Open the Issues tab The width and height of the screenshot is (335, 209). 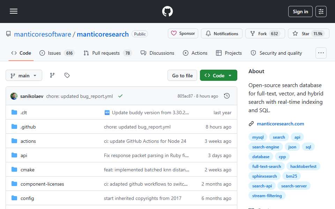(57, 53)
